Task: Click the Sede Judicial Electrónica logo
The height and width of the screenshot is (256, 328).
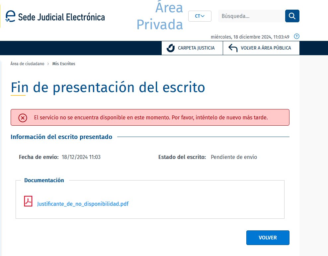Action: pyautogui.click(x=55, y=17)
